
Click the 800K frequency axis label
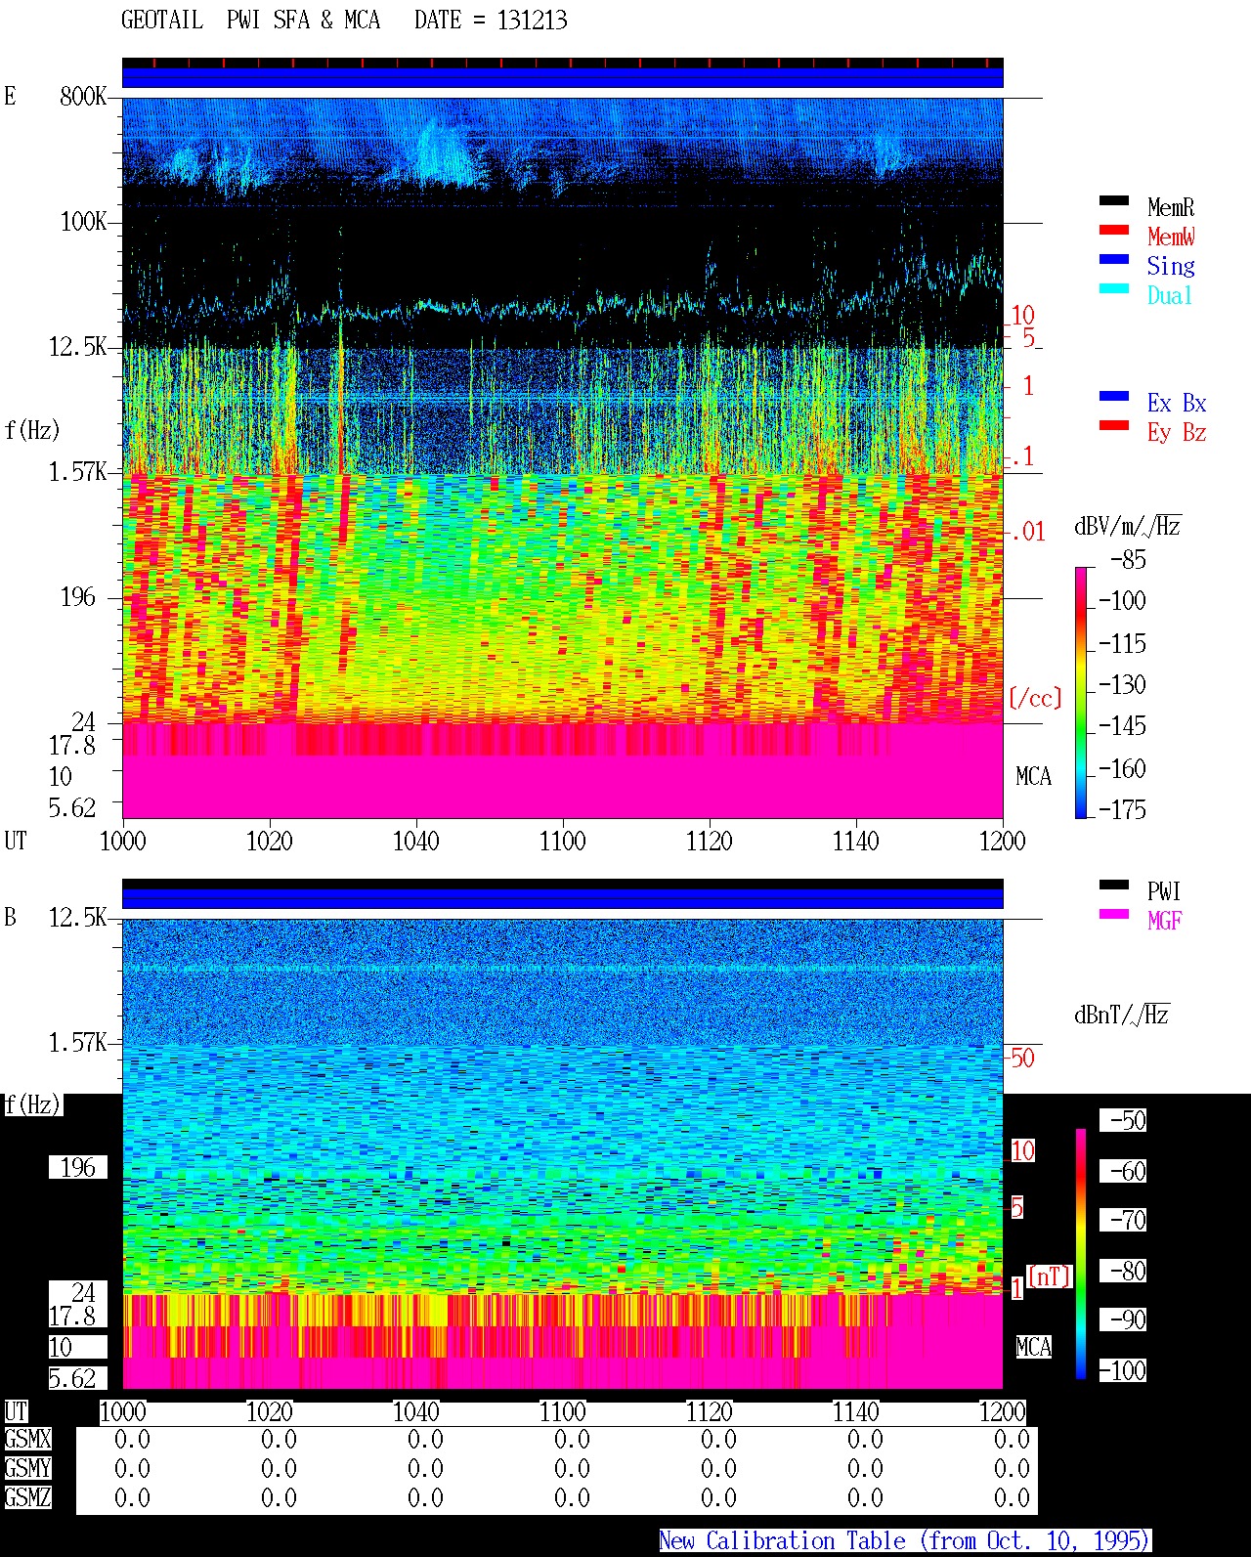(83, 97)
